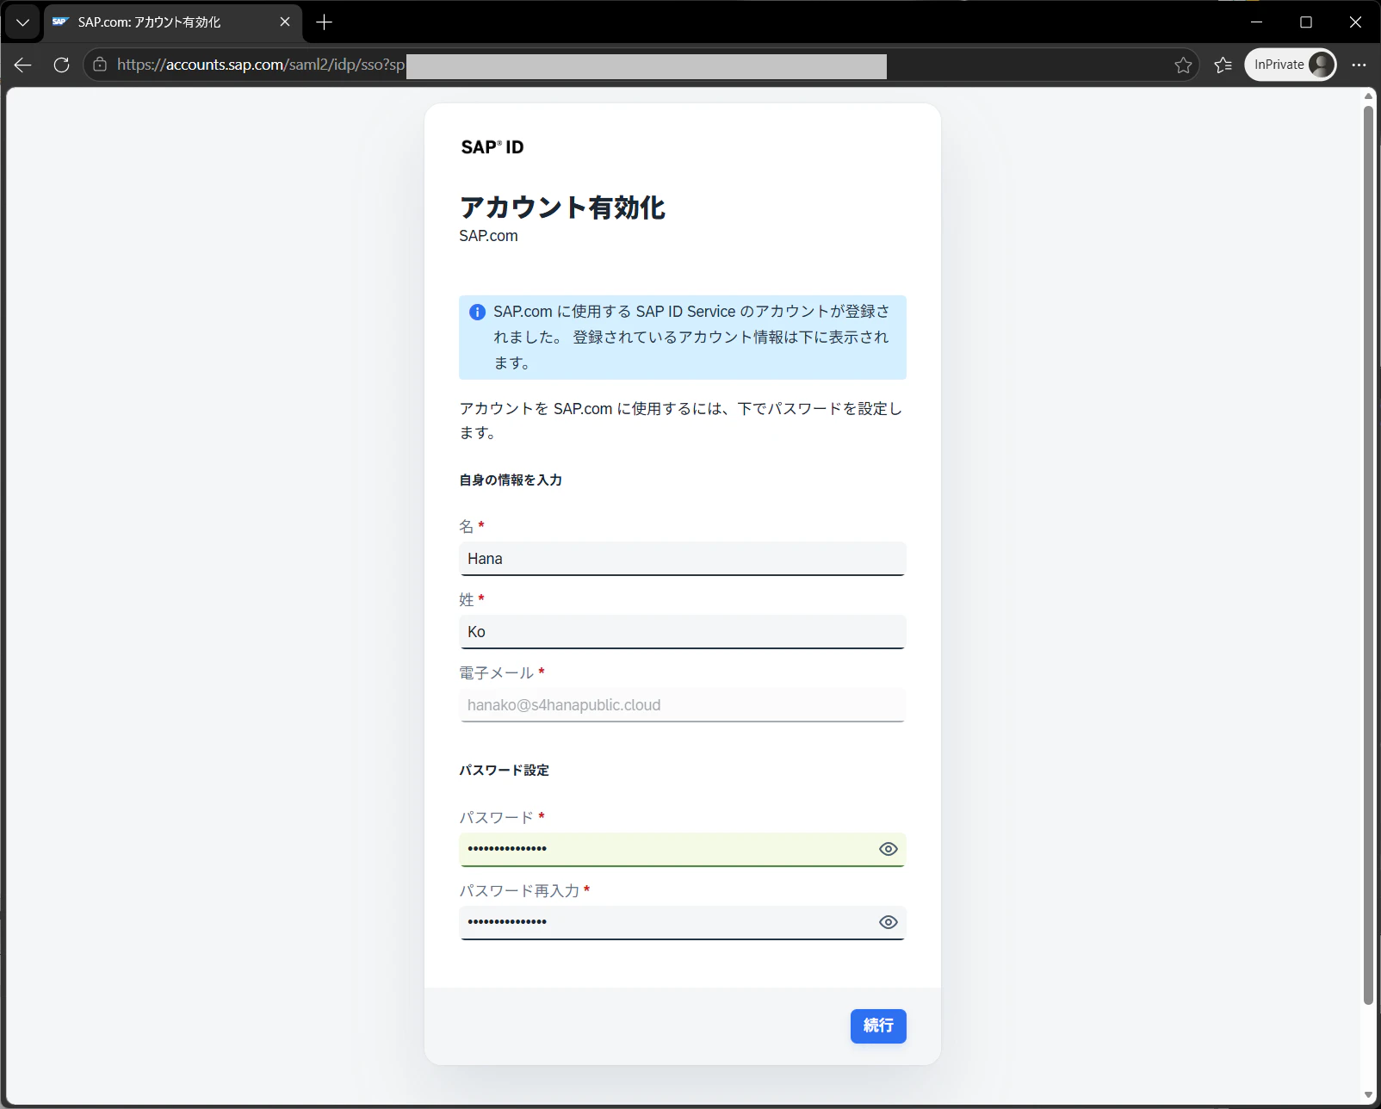The height and width of the screenshot is (1109, 1381).
Task: Open a new browser tab
Action: (324, 22)
